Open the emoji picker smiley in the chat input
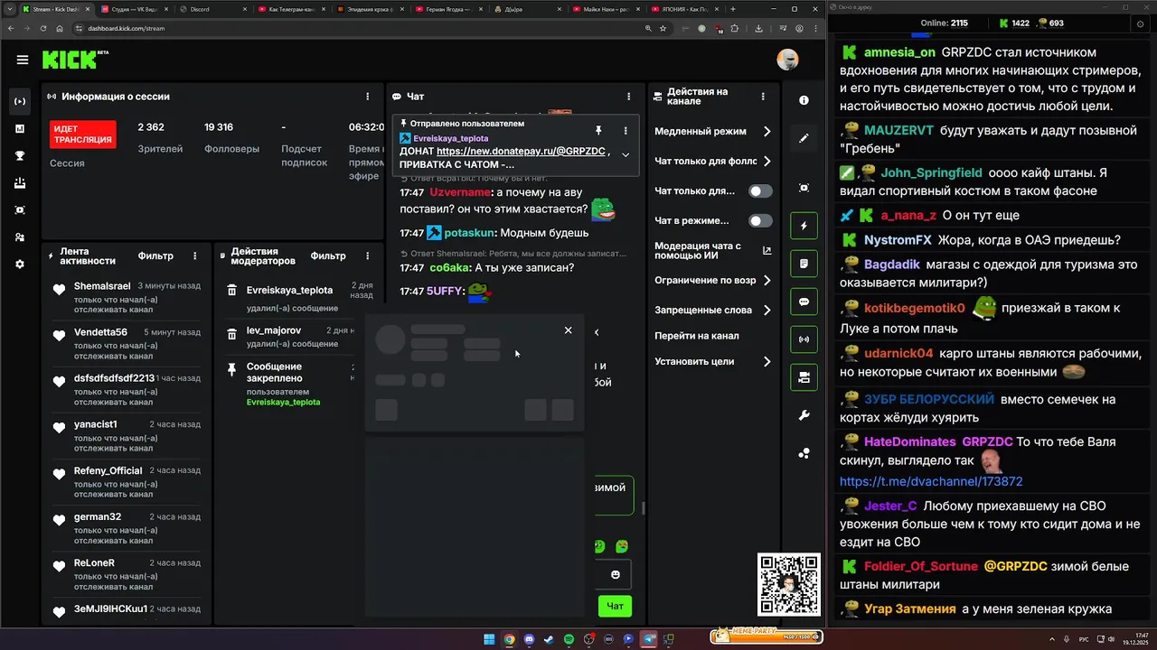 616,575
